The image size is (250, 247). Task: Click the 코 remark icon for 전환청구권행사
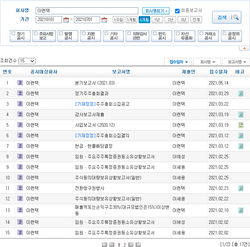[x=241, y=188]
